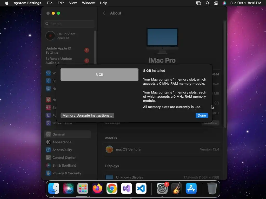Select the 8 GB memory slot bar

point(99,75)
